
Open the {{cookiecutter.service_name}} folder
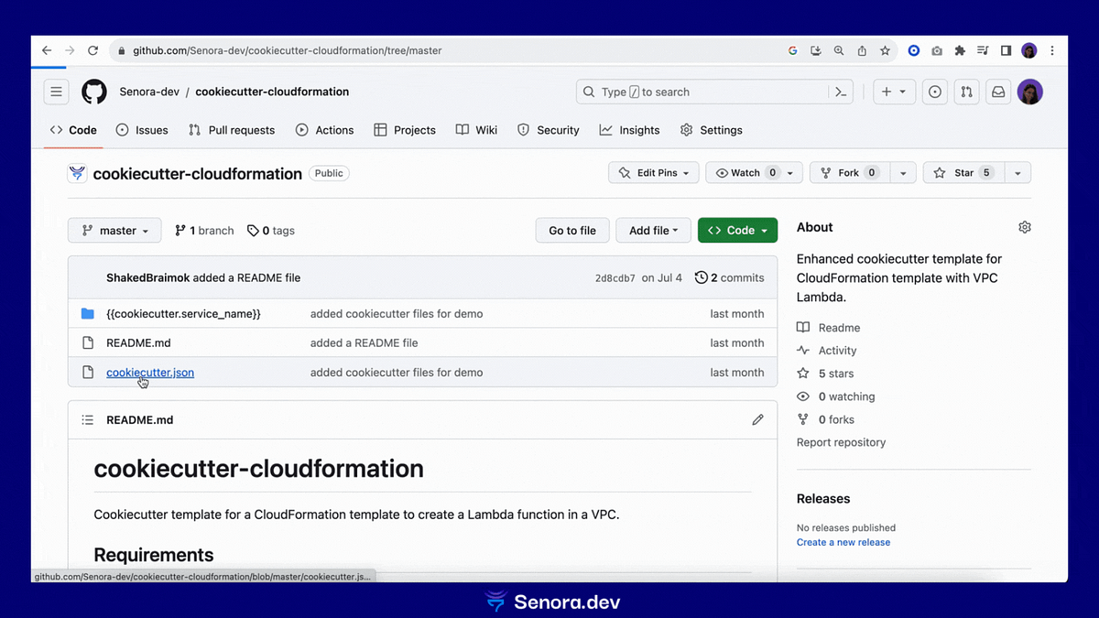coord(183,314)
